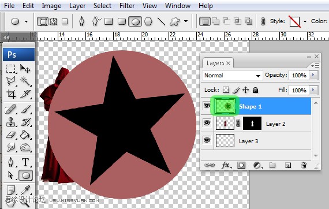
Task: Select the Polygon tool in options bar
Action: (148, 21)
